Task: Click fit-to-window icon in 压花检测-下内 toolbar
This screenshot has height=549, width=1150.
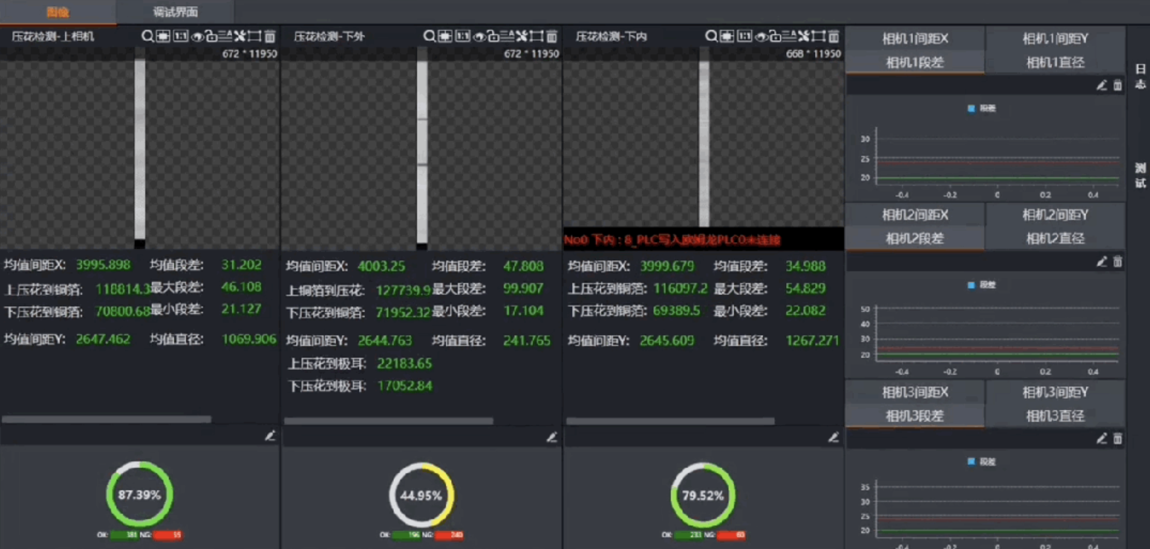Action: (727, 37)
